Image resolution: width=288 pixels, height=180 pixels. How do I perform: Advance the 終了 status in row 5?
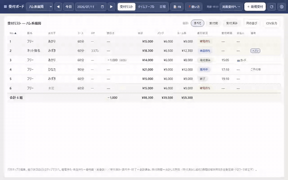coord(202,79)
